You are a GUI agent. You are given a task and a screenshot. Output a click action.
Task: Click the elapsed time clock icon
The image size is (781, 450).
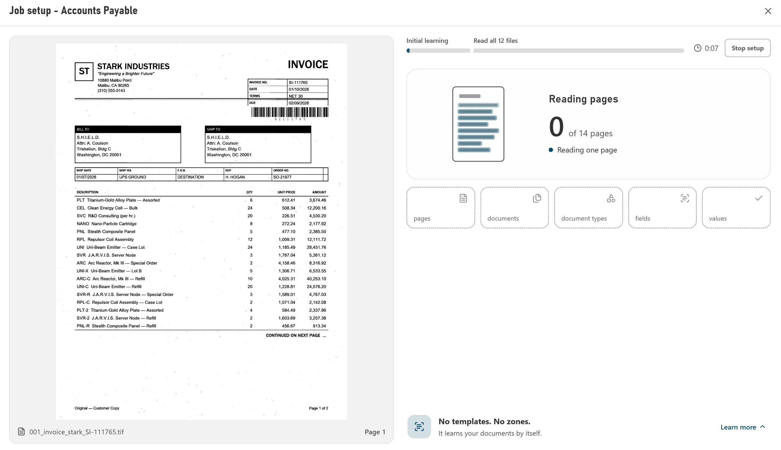[697, 48]
